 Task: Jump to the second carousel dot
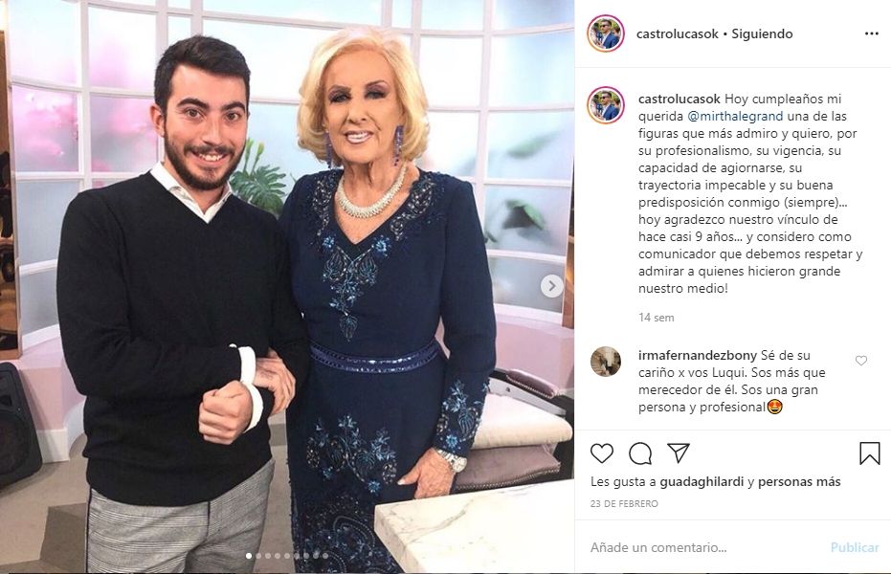pyautogui.click(x=258, y=556)
